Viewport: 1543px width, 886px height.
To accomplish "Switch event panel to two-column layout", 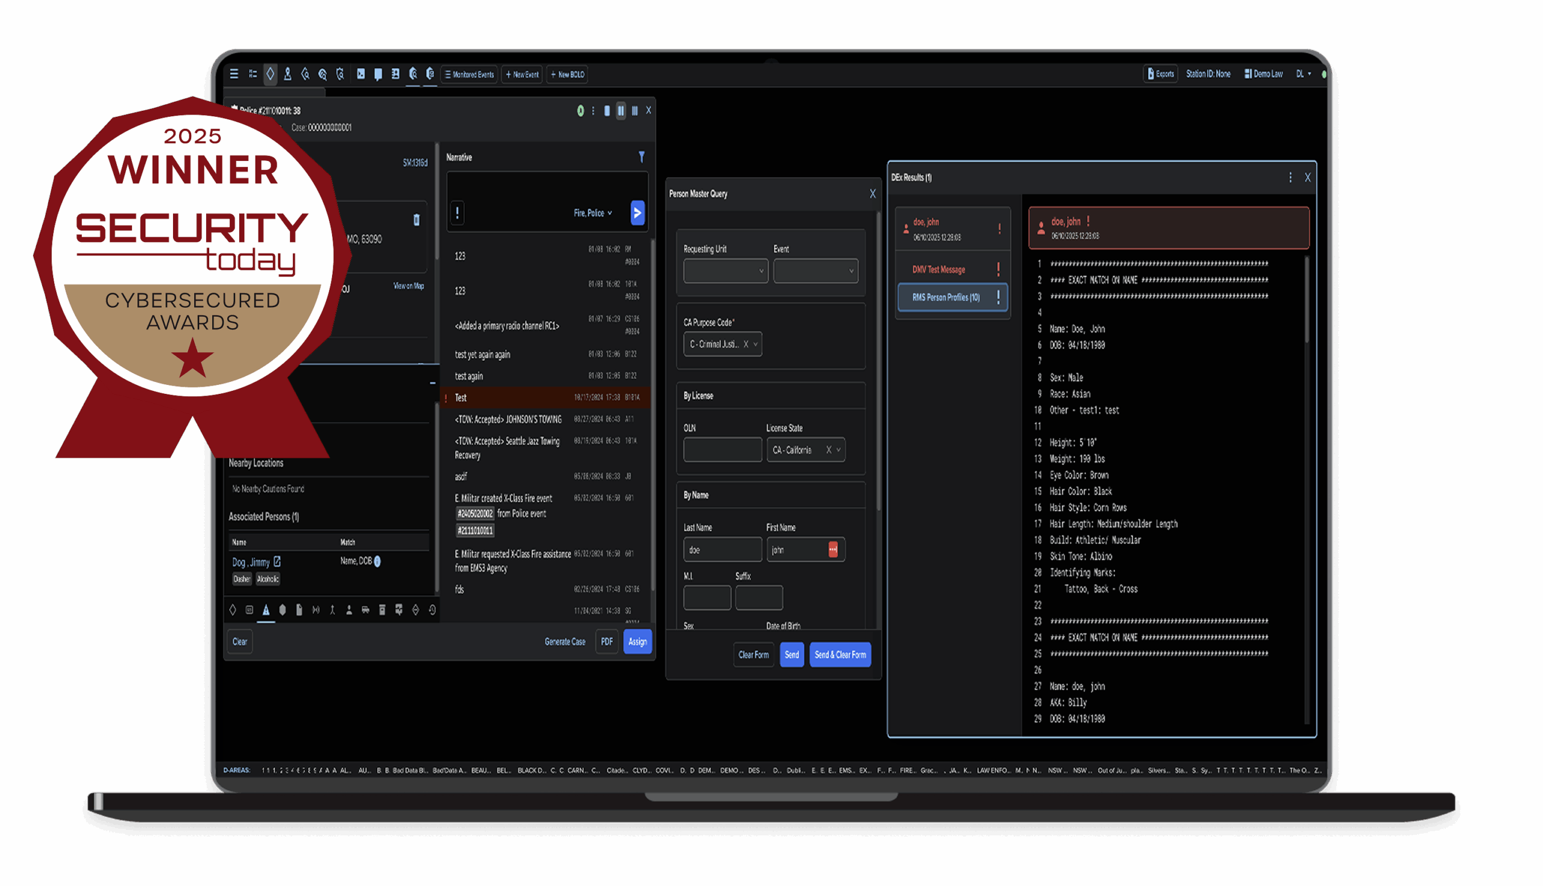I will (620, 111).
